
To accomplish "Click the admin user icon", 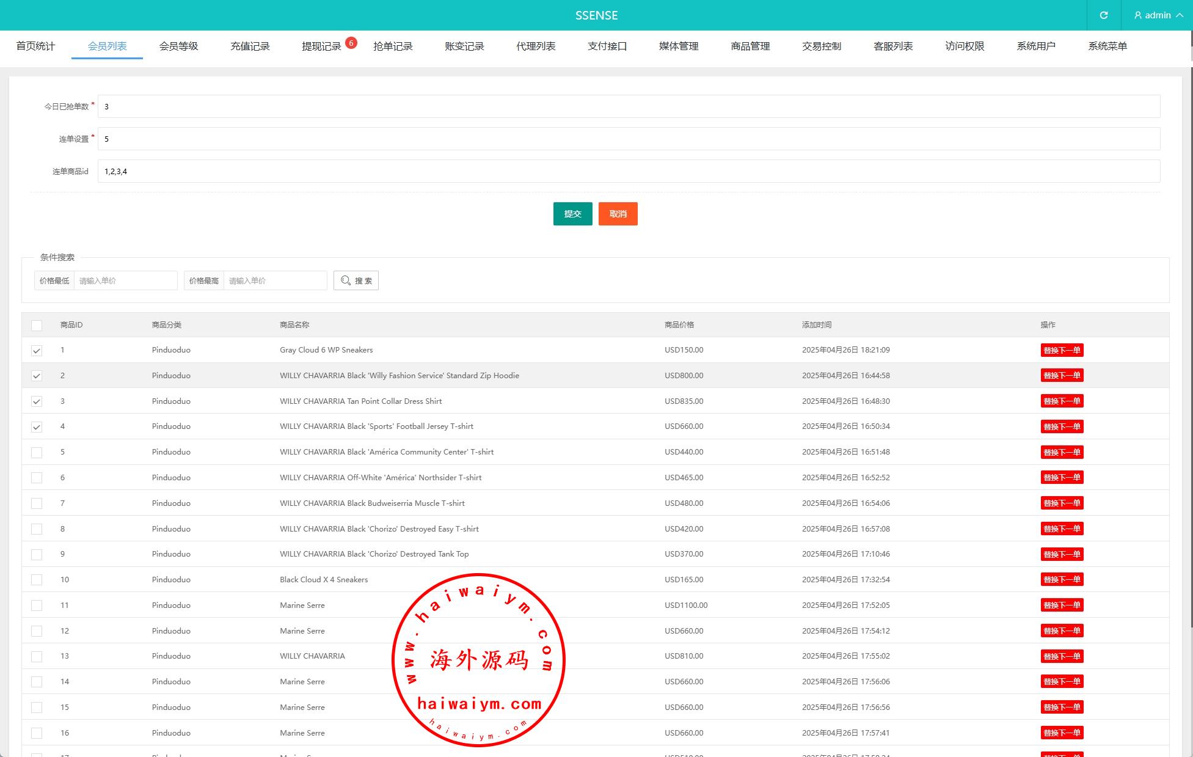I will 1137,15.
